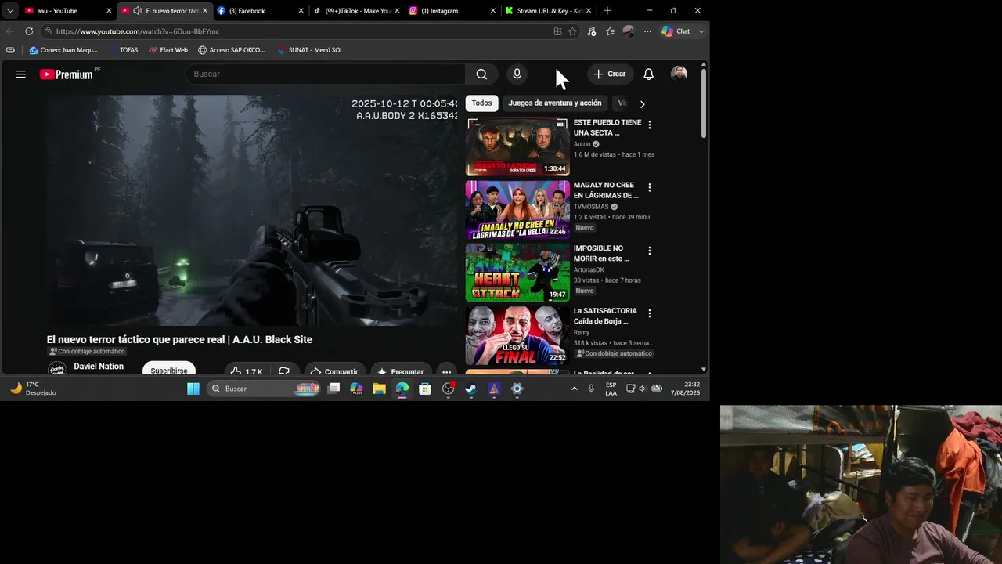The height and width of the screenshot is (564, 1002).
Task: Open File Explorer from the taskbar
Action: [x=379, y=389]
